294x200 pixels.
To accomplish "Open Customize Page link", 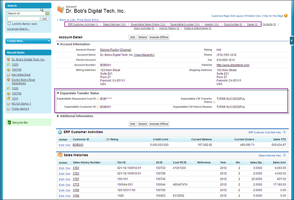I will click(x=220, y=16).
